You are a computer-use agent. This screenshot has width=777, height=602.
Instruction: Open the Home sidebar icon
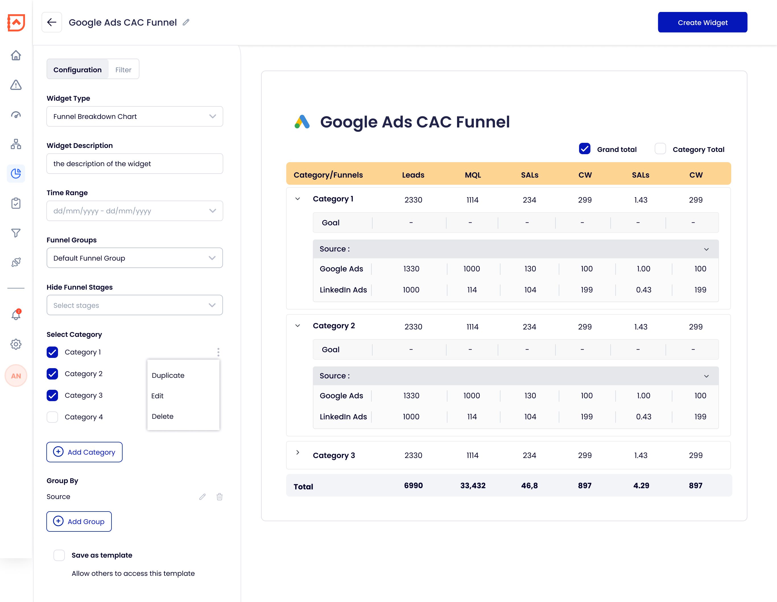tap(16, 55)
